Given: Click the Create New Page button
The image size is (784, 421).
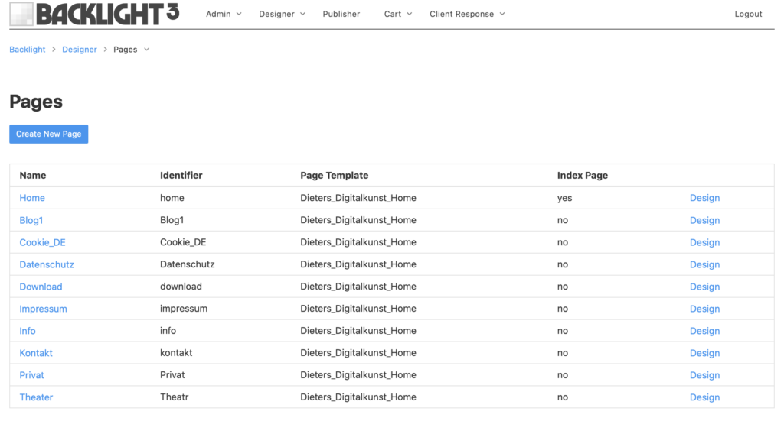Looking at the screenshot, I should (x=48, y=134).
